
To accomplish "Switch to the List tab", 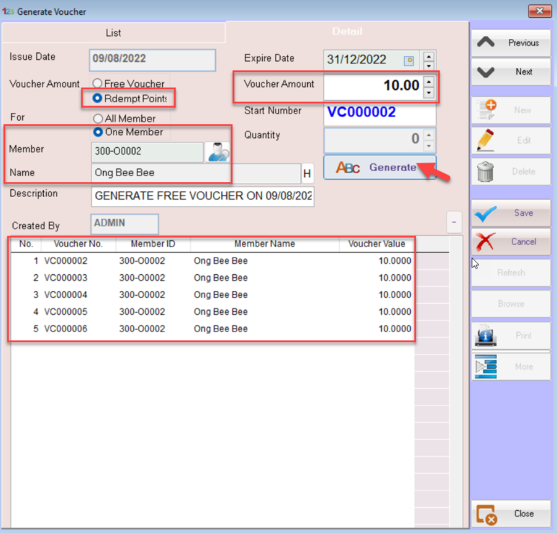I will [x=113, y=33].
